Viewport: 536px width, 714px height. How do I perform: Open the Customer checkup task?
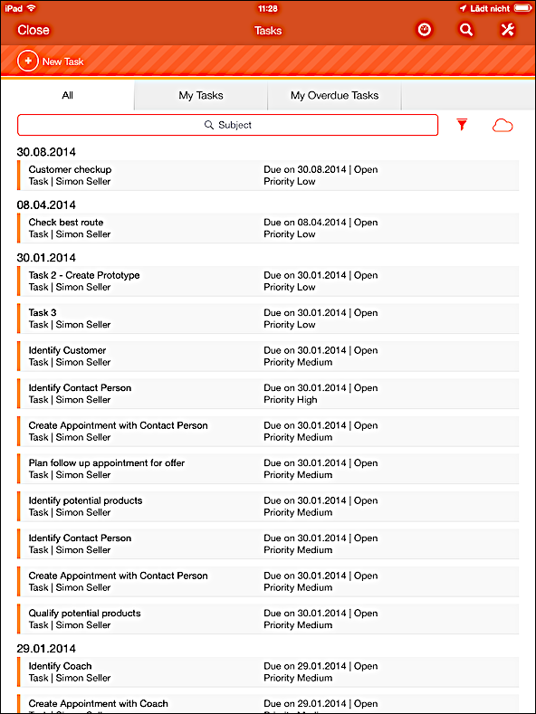point(268,176)
